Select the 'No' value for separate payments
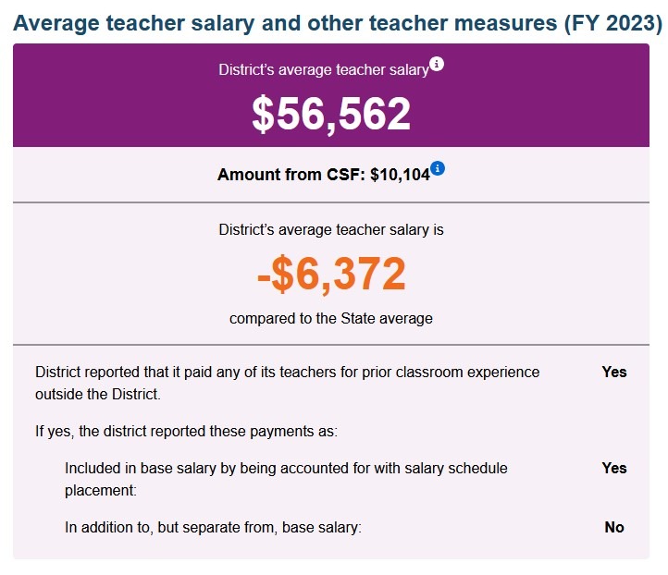 [x=614, y=527]
